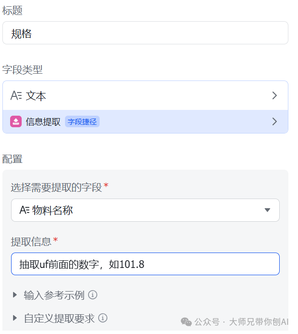The height and width of the screenshot is (334, 298).
Task: Expand the 自定义提取要求 disclosure triangle
Action: 15,318
